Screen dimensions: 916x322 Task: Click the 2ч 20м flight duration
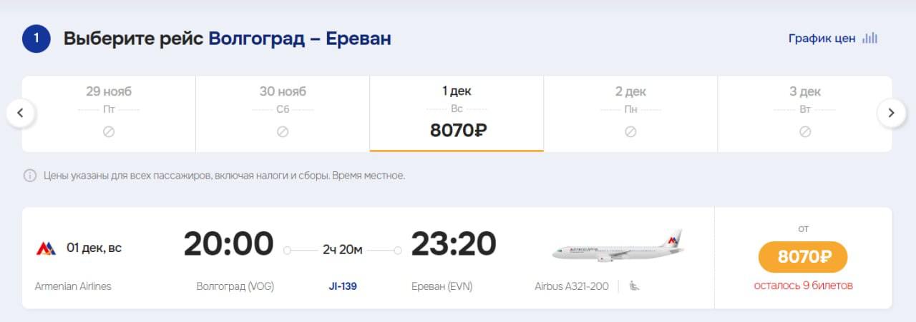(343, 250)
